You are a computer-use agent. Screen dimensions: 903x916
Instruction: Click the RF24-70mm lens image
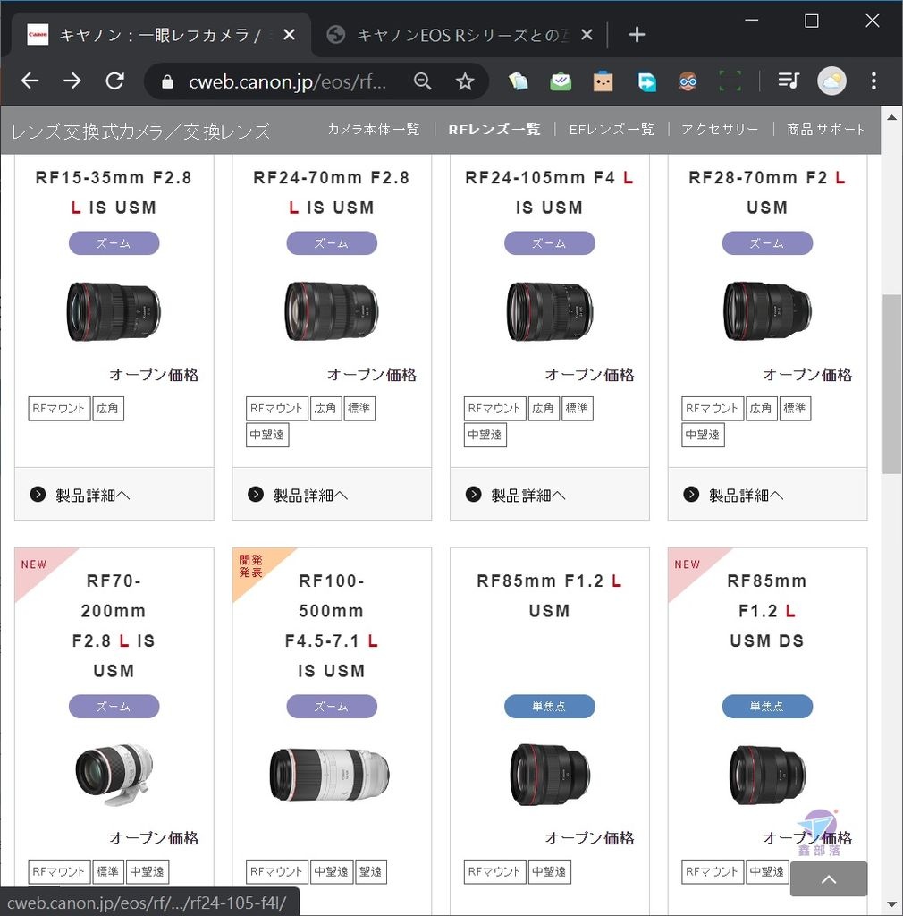(331, 311)
